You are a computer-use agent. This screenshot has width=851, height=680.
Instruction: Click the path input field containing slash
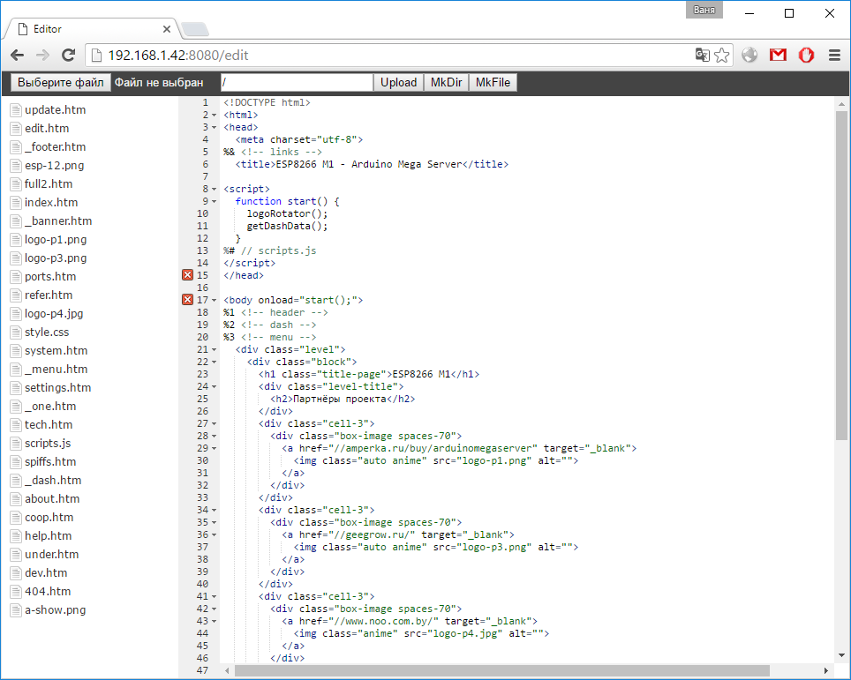click(x=297, y=82)
